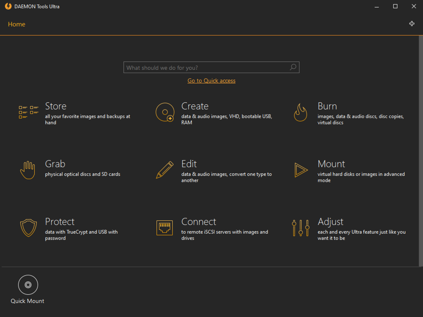This screenshot has width=423, height=317.
Task: Switch to the Home tab
Action: (16, 24)
